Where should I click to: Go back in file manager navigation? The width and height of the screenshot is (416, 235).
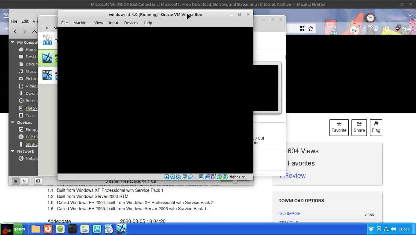click(15, 31)
